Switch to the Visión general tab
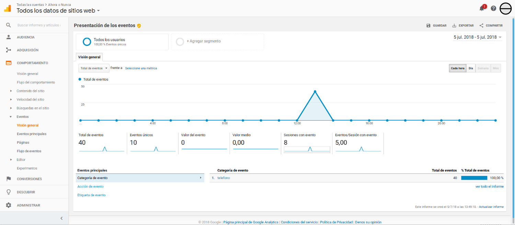The height and width of the screenshot is (225, 515). [x=89, y=57]
